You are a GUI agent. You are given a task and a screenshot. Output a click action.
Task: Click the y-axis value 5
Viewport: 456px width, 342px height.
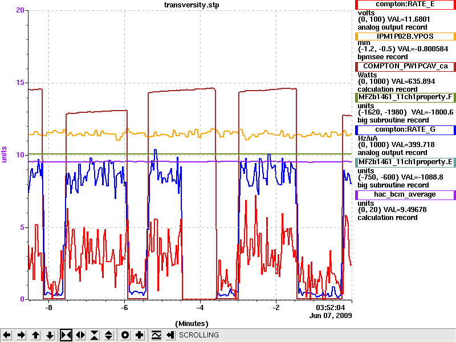click(x=22, y=227)
